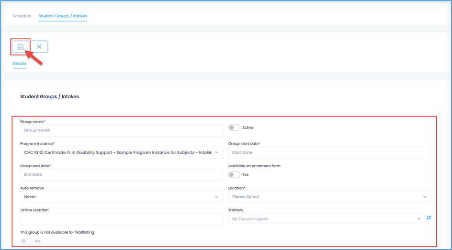Click the Group end date field
452x250 pixels.
click(121, 175)
